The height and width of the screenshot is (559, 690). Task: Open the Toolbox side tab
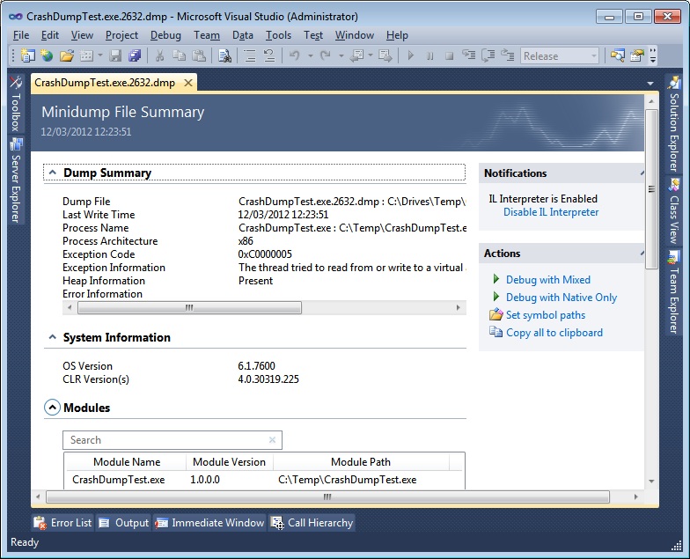pos(16,104)
